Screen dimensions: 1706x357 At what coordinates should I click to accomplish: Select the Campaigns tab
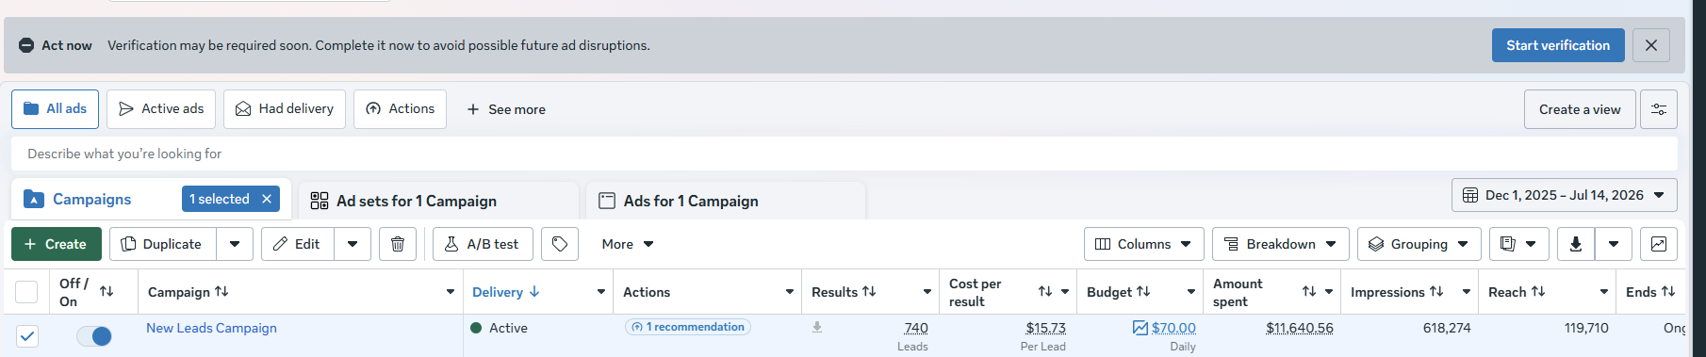click(x=91, y=200)
